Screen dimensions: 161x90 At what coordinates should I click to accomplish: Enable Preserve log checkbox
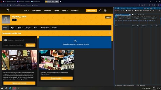[x=127, y=10]
